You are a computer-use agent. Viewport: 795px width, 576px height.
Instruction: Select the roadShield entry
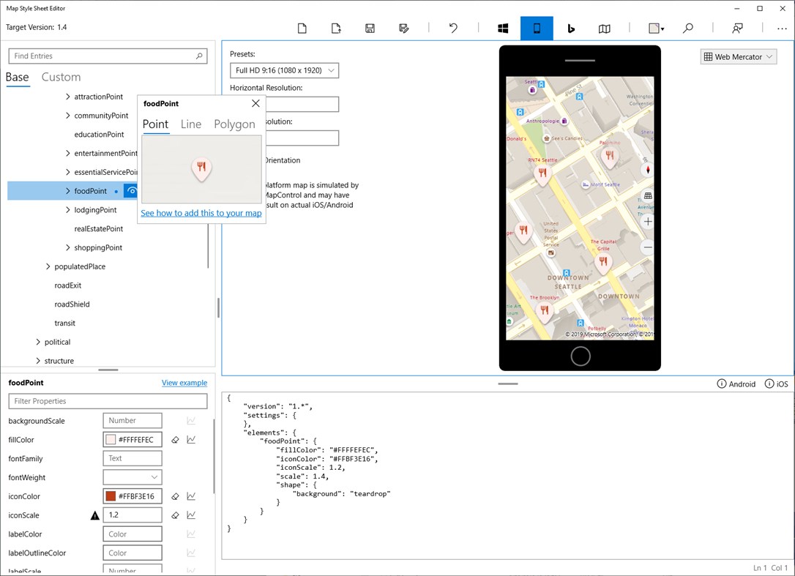pos(72,304)
